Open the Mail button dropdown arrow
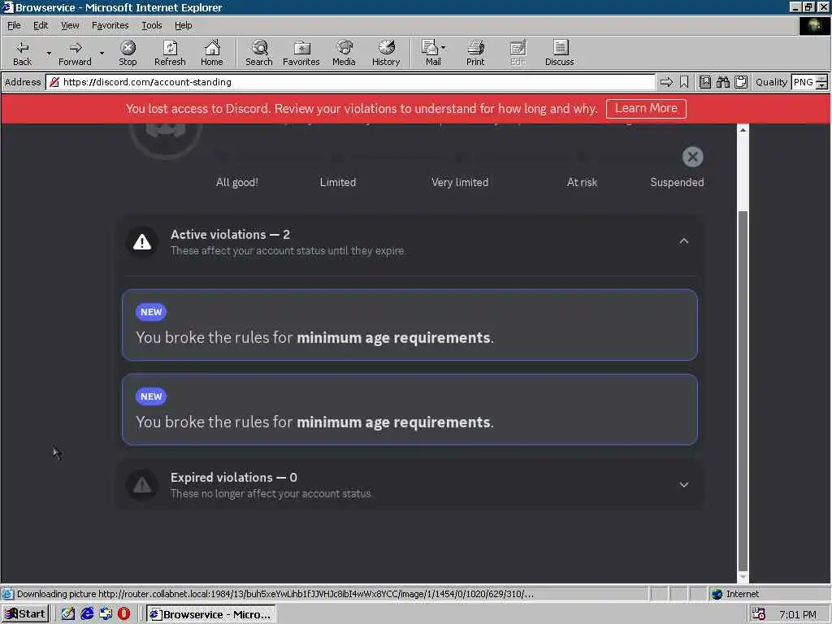 coord(444,48)
